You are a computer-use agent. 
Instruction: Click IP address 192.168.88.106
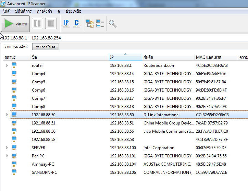[x=123, y=172]
